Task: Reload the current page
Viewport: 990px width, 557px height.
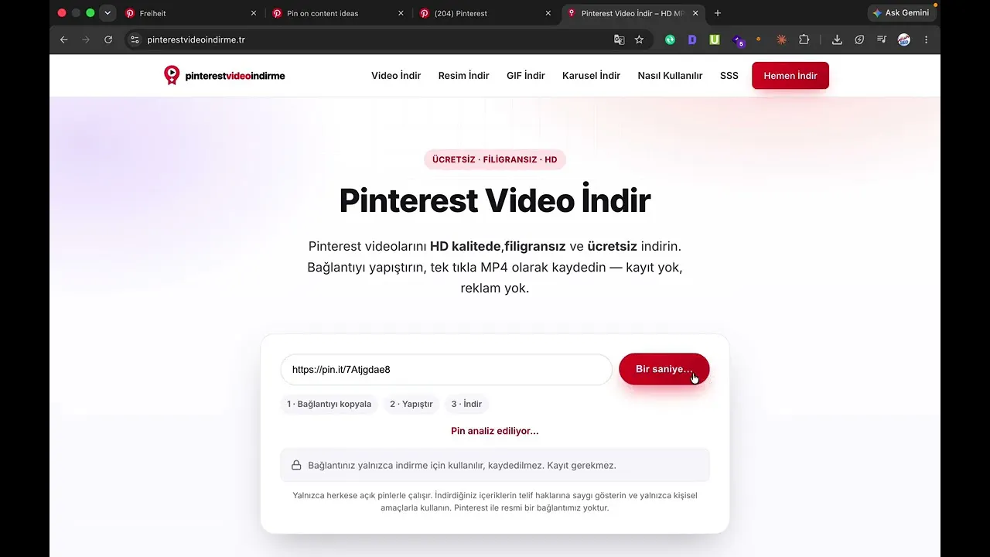Action: [108, 39]
